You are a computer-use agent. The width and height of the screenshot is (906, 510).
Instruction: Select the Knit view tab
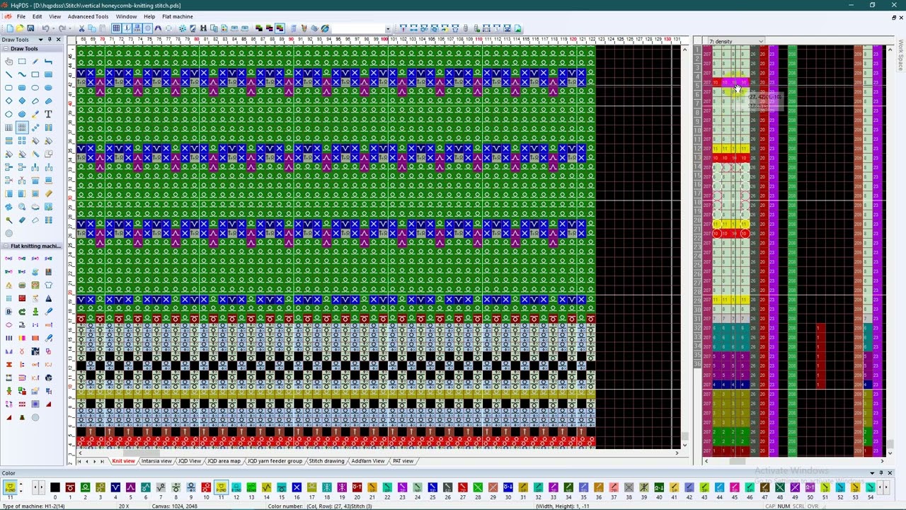(x=123, y=461)
